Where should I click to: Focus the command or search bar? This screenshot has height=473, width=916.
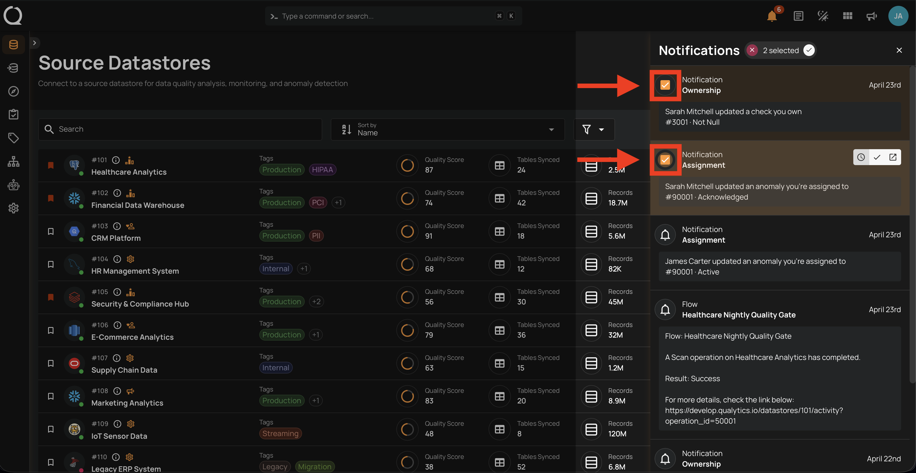393,16
